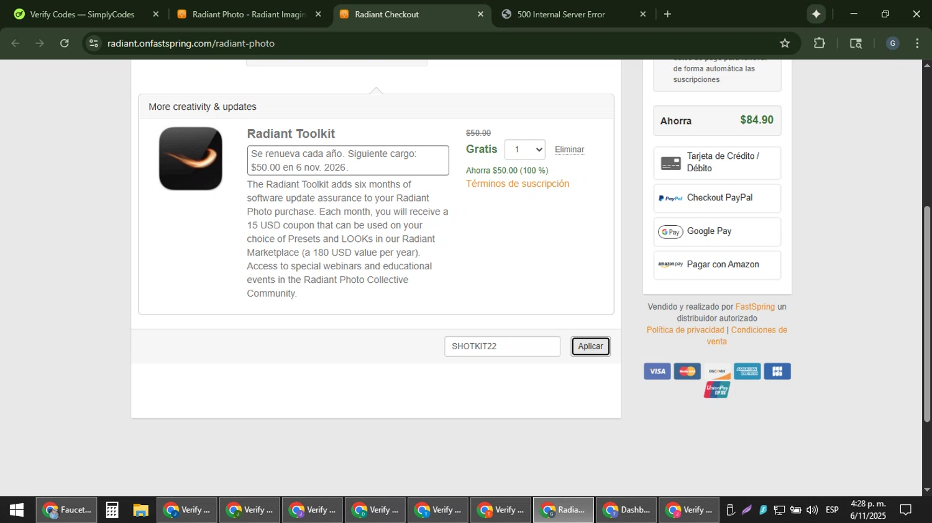
Task: Open the clock showing 4:28 p. m.
Action: [x=868, y=510]
